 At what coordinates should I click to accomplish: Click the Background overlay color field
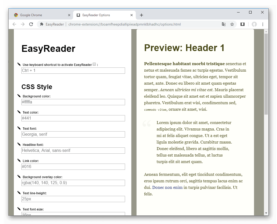pos(73,183)
